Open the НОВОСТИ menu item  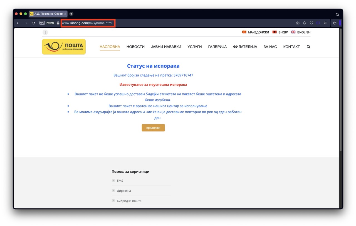pyautogui.click(x=135, y=47)
